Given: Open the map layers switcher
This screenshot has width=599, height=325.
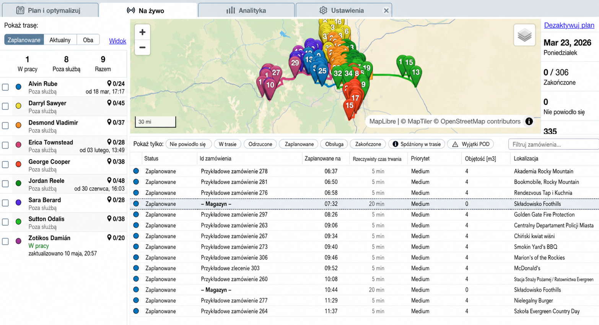Looking at the screenshot, I should [524, 35].
